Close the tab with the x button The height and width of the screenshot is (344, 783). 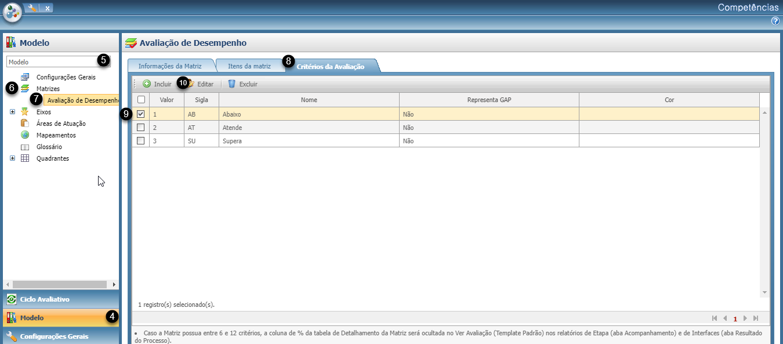click(x=47, y=8)
